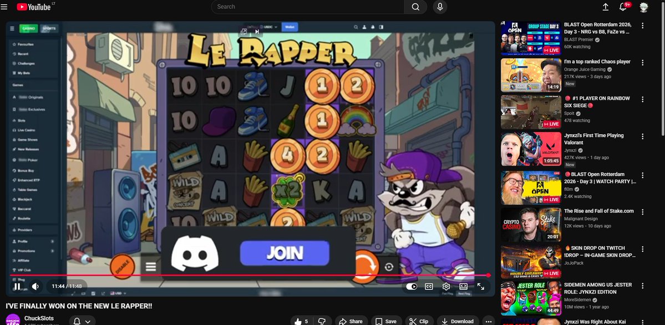Open options menu for Stake.com video

(642, 212)
